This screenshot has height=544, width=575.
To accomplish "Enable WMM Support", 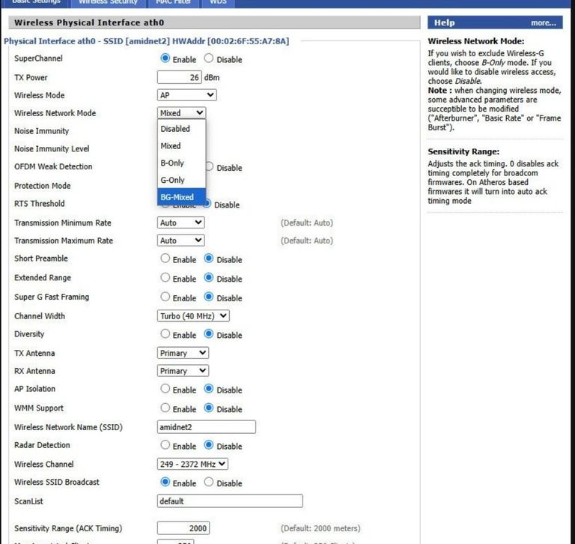I will pyautogui.click(x=165, y=408).
